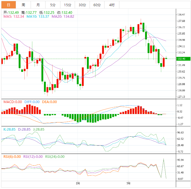Click the 3月 date axis marker
Screen dimensions: 191x189
128,183
